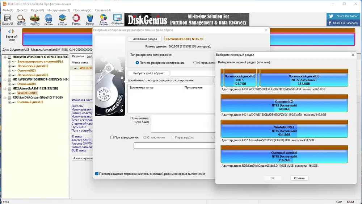The width and height of the screenshot is (362, 204).
Task: Click the 'Анализировать' button
Action: pyautogui.click(x=82, y=158)
